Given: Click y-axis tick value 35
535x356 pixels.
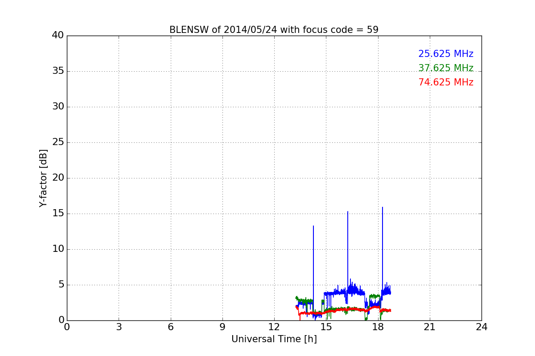Looking at the screenshot, I should tap(58, 71).
